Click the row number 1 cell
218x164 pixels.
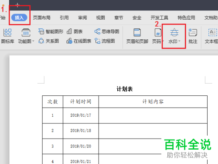tap(53, 115)
